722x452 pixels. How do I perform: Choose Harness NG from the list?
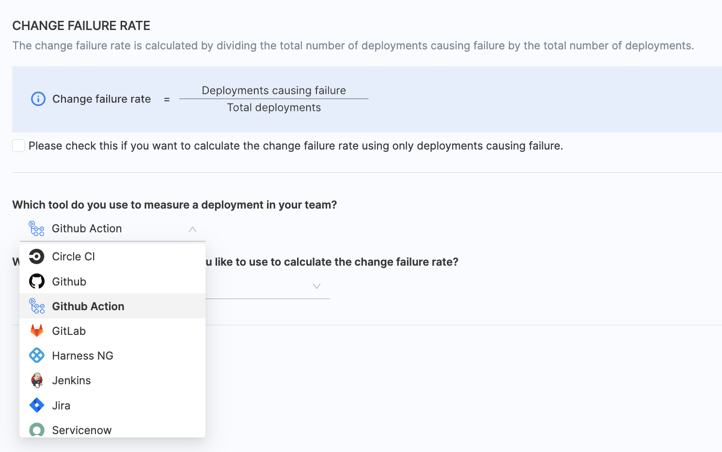82,356
